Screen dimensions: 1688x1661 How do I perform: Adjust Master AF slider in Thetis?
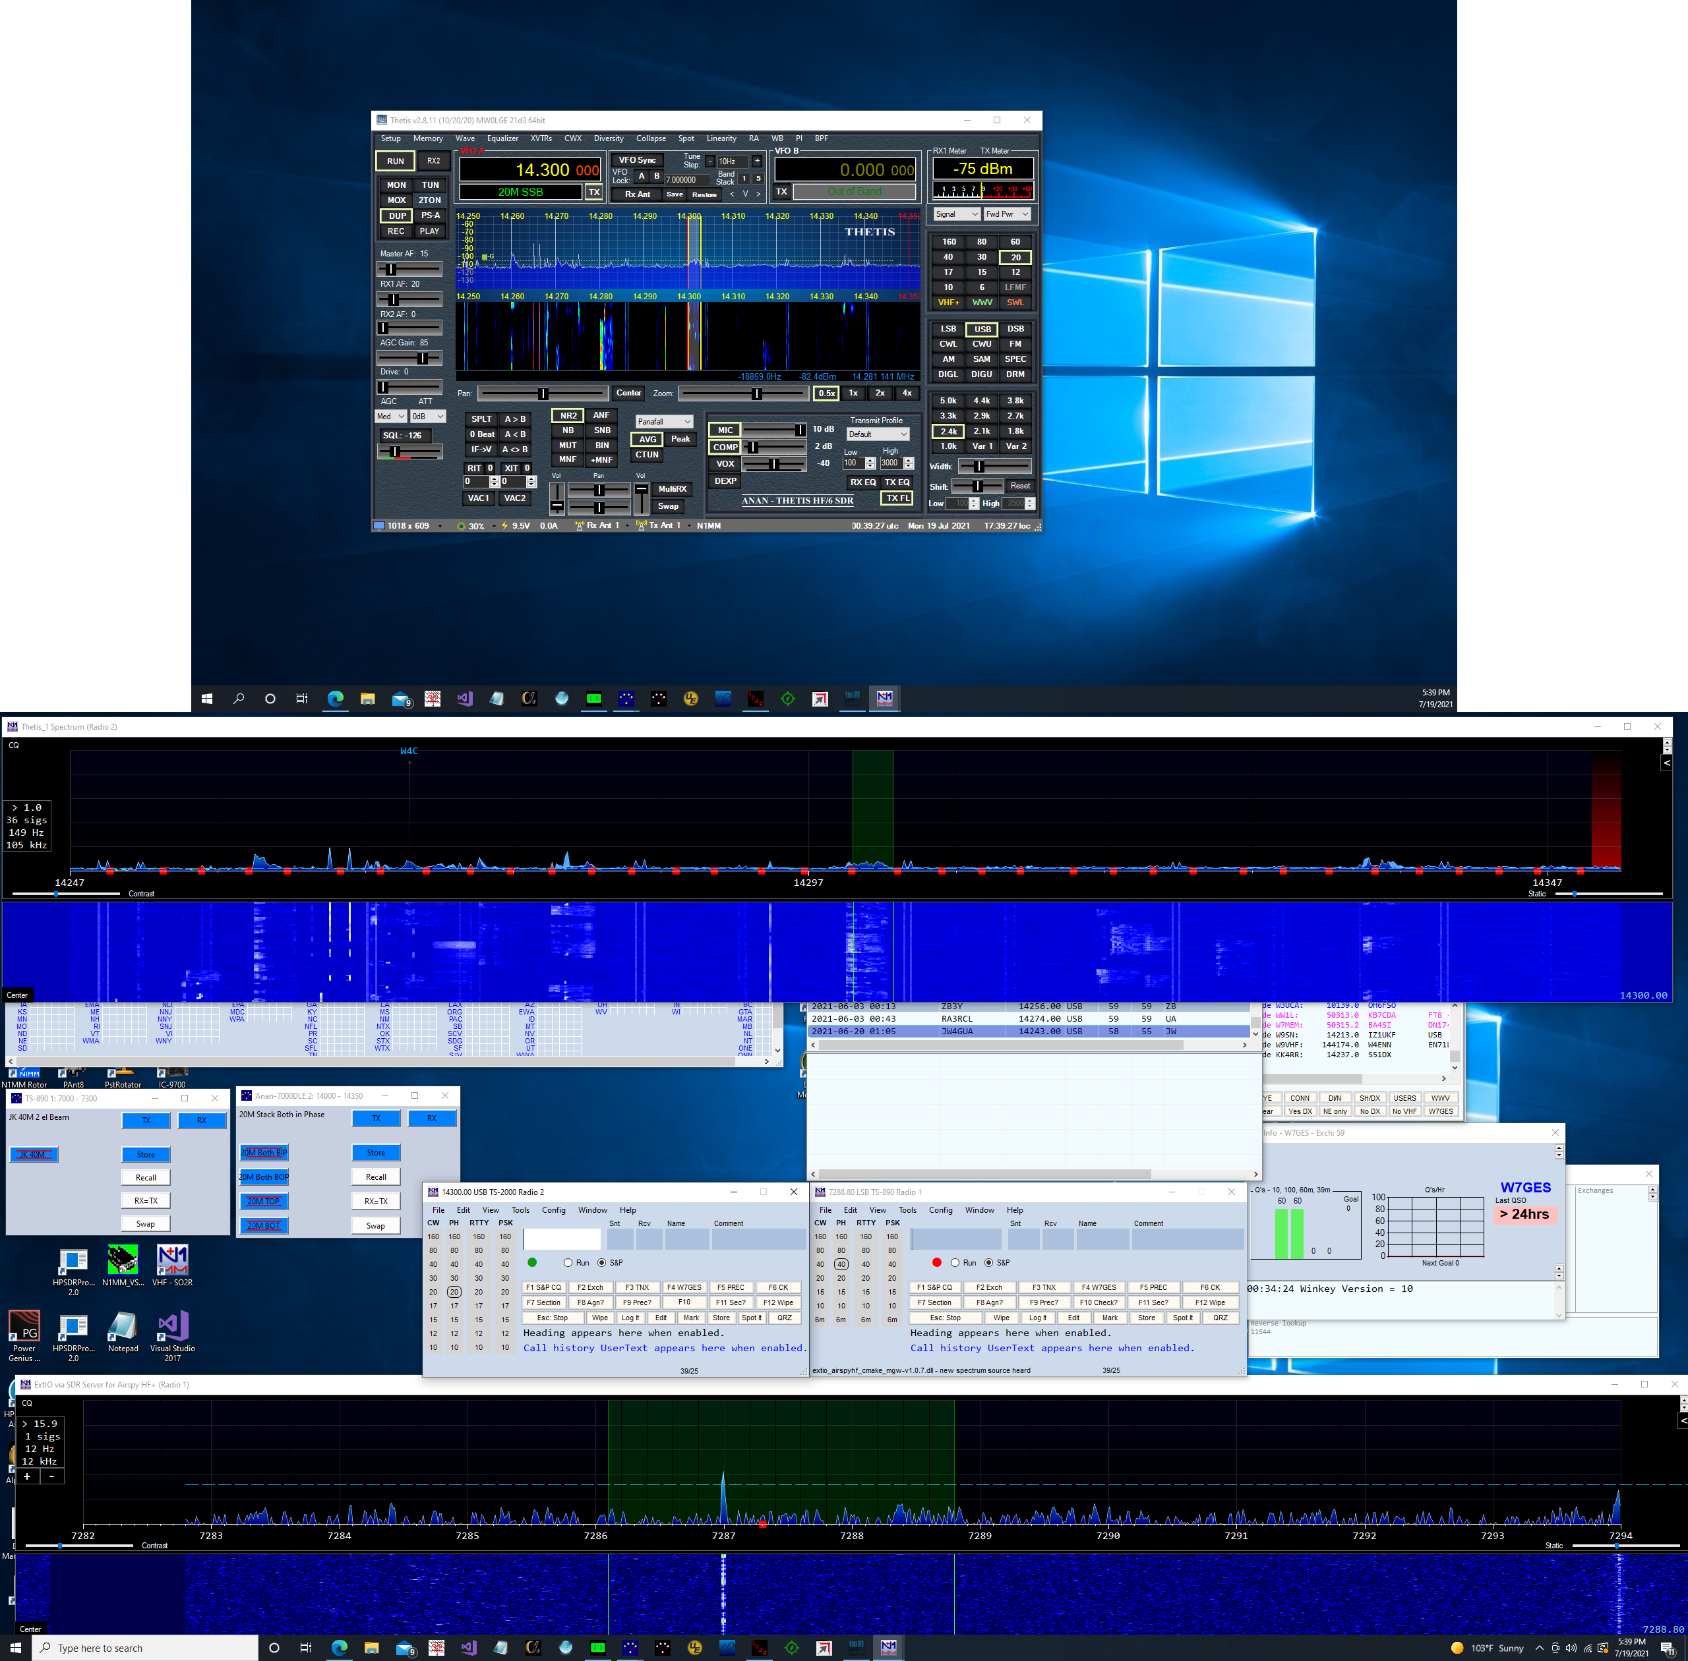pos(409,270)
